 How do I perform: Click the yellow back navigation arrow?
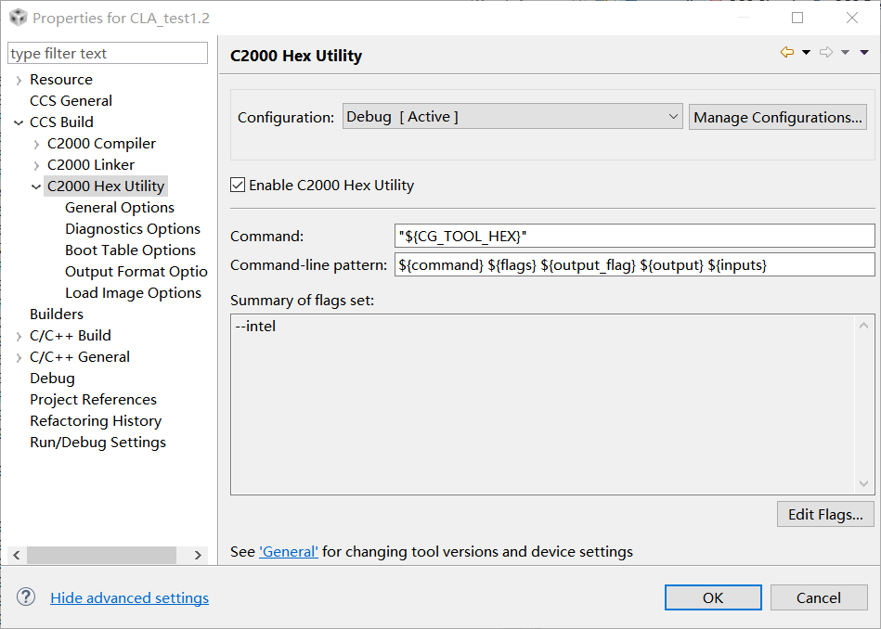coord(787,52)
